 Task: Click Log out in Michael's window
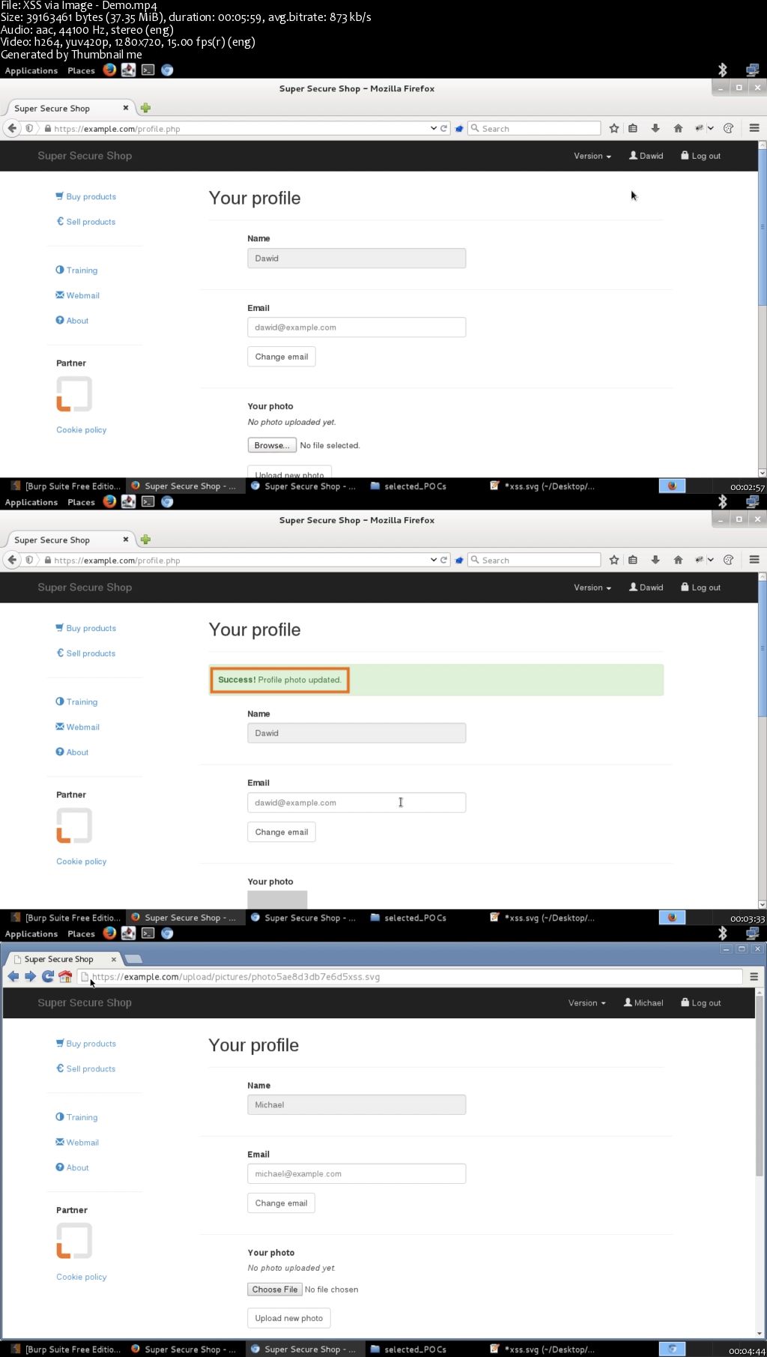(x=700, y=1003)
